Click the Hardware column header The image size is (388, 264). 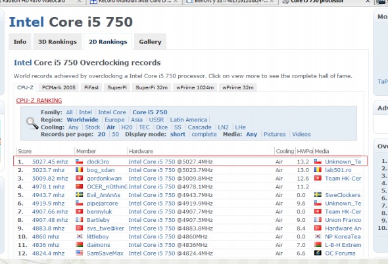point(141,151)
